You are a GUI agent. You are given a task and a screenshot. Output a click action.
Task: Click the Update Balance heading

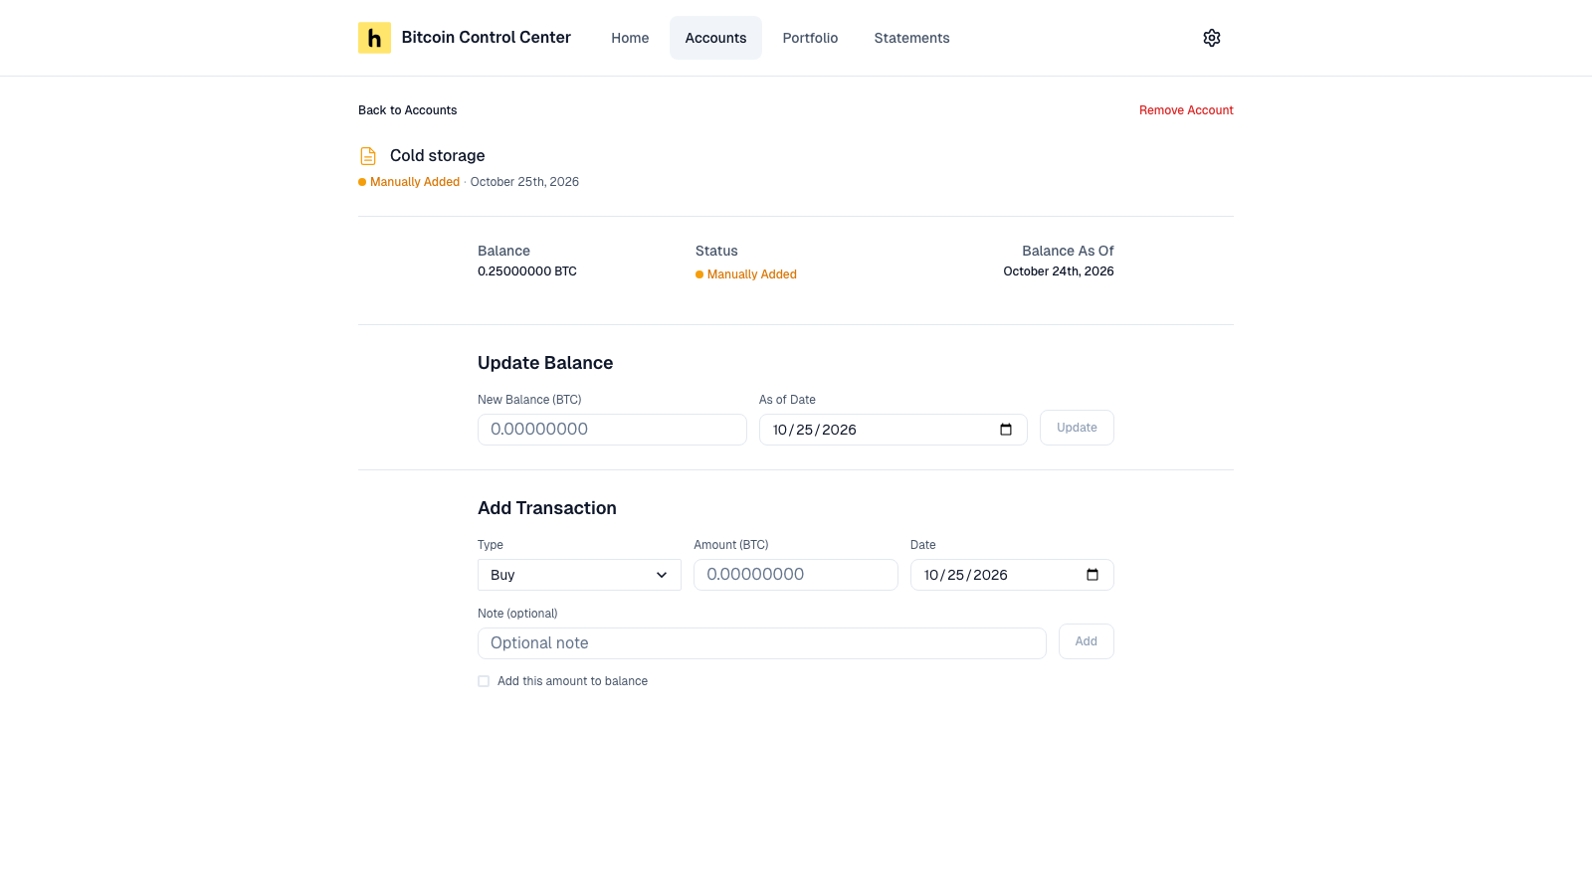coord(545,363)
